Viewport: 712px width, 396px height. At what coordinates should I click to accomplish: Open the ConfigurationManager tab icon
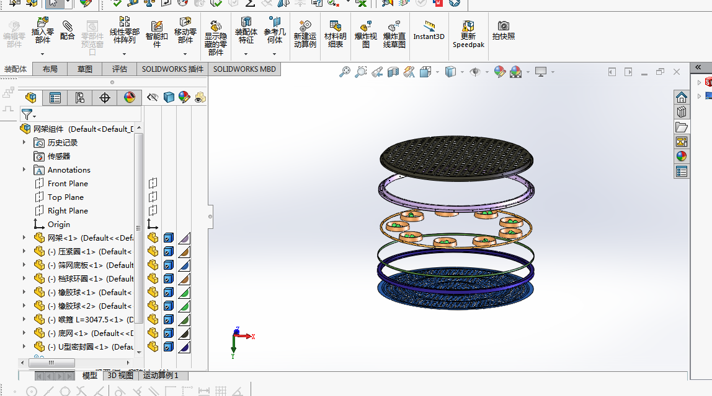pos(80,97)
